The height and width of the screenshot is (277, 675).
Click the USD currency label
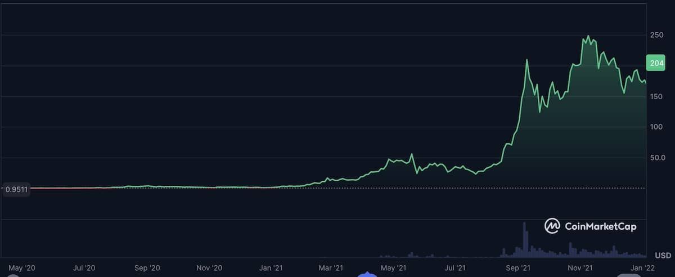click(x=663, y=256)
